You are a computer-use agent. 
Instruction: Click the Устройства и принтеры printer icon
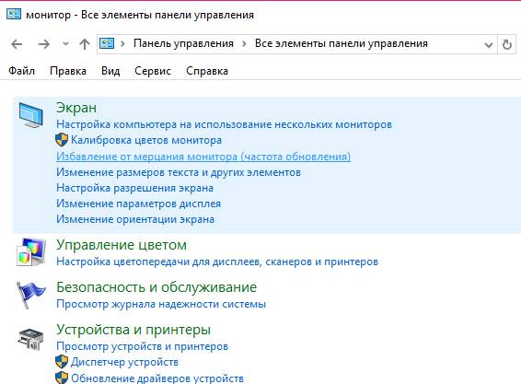click(x=31, y=339)
